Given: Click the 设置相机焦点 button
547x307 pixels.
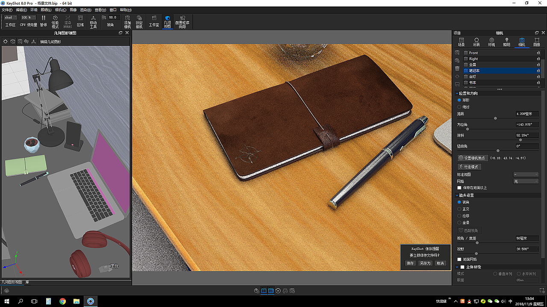Looking at the screenshot, I should [473, 158].
